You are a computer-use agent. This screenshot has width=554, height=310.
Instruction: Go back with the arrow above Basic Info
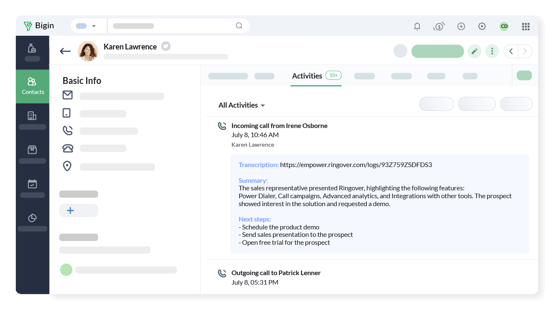click(x=65, y=51)
